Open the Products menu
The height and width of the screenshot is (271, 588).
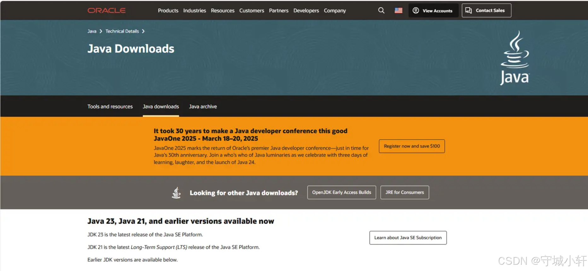(168, 10)
